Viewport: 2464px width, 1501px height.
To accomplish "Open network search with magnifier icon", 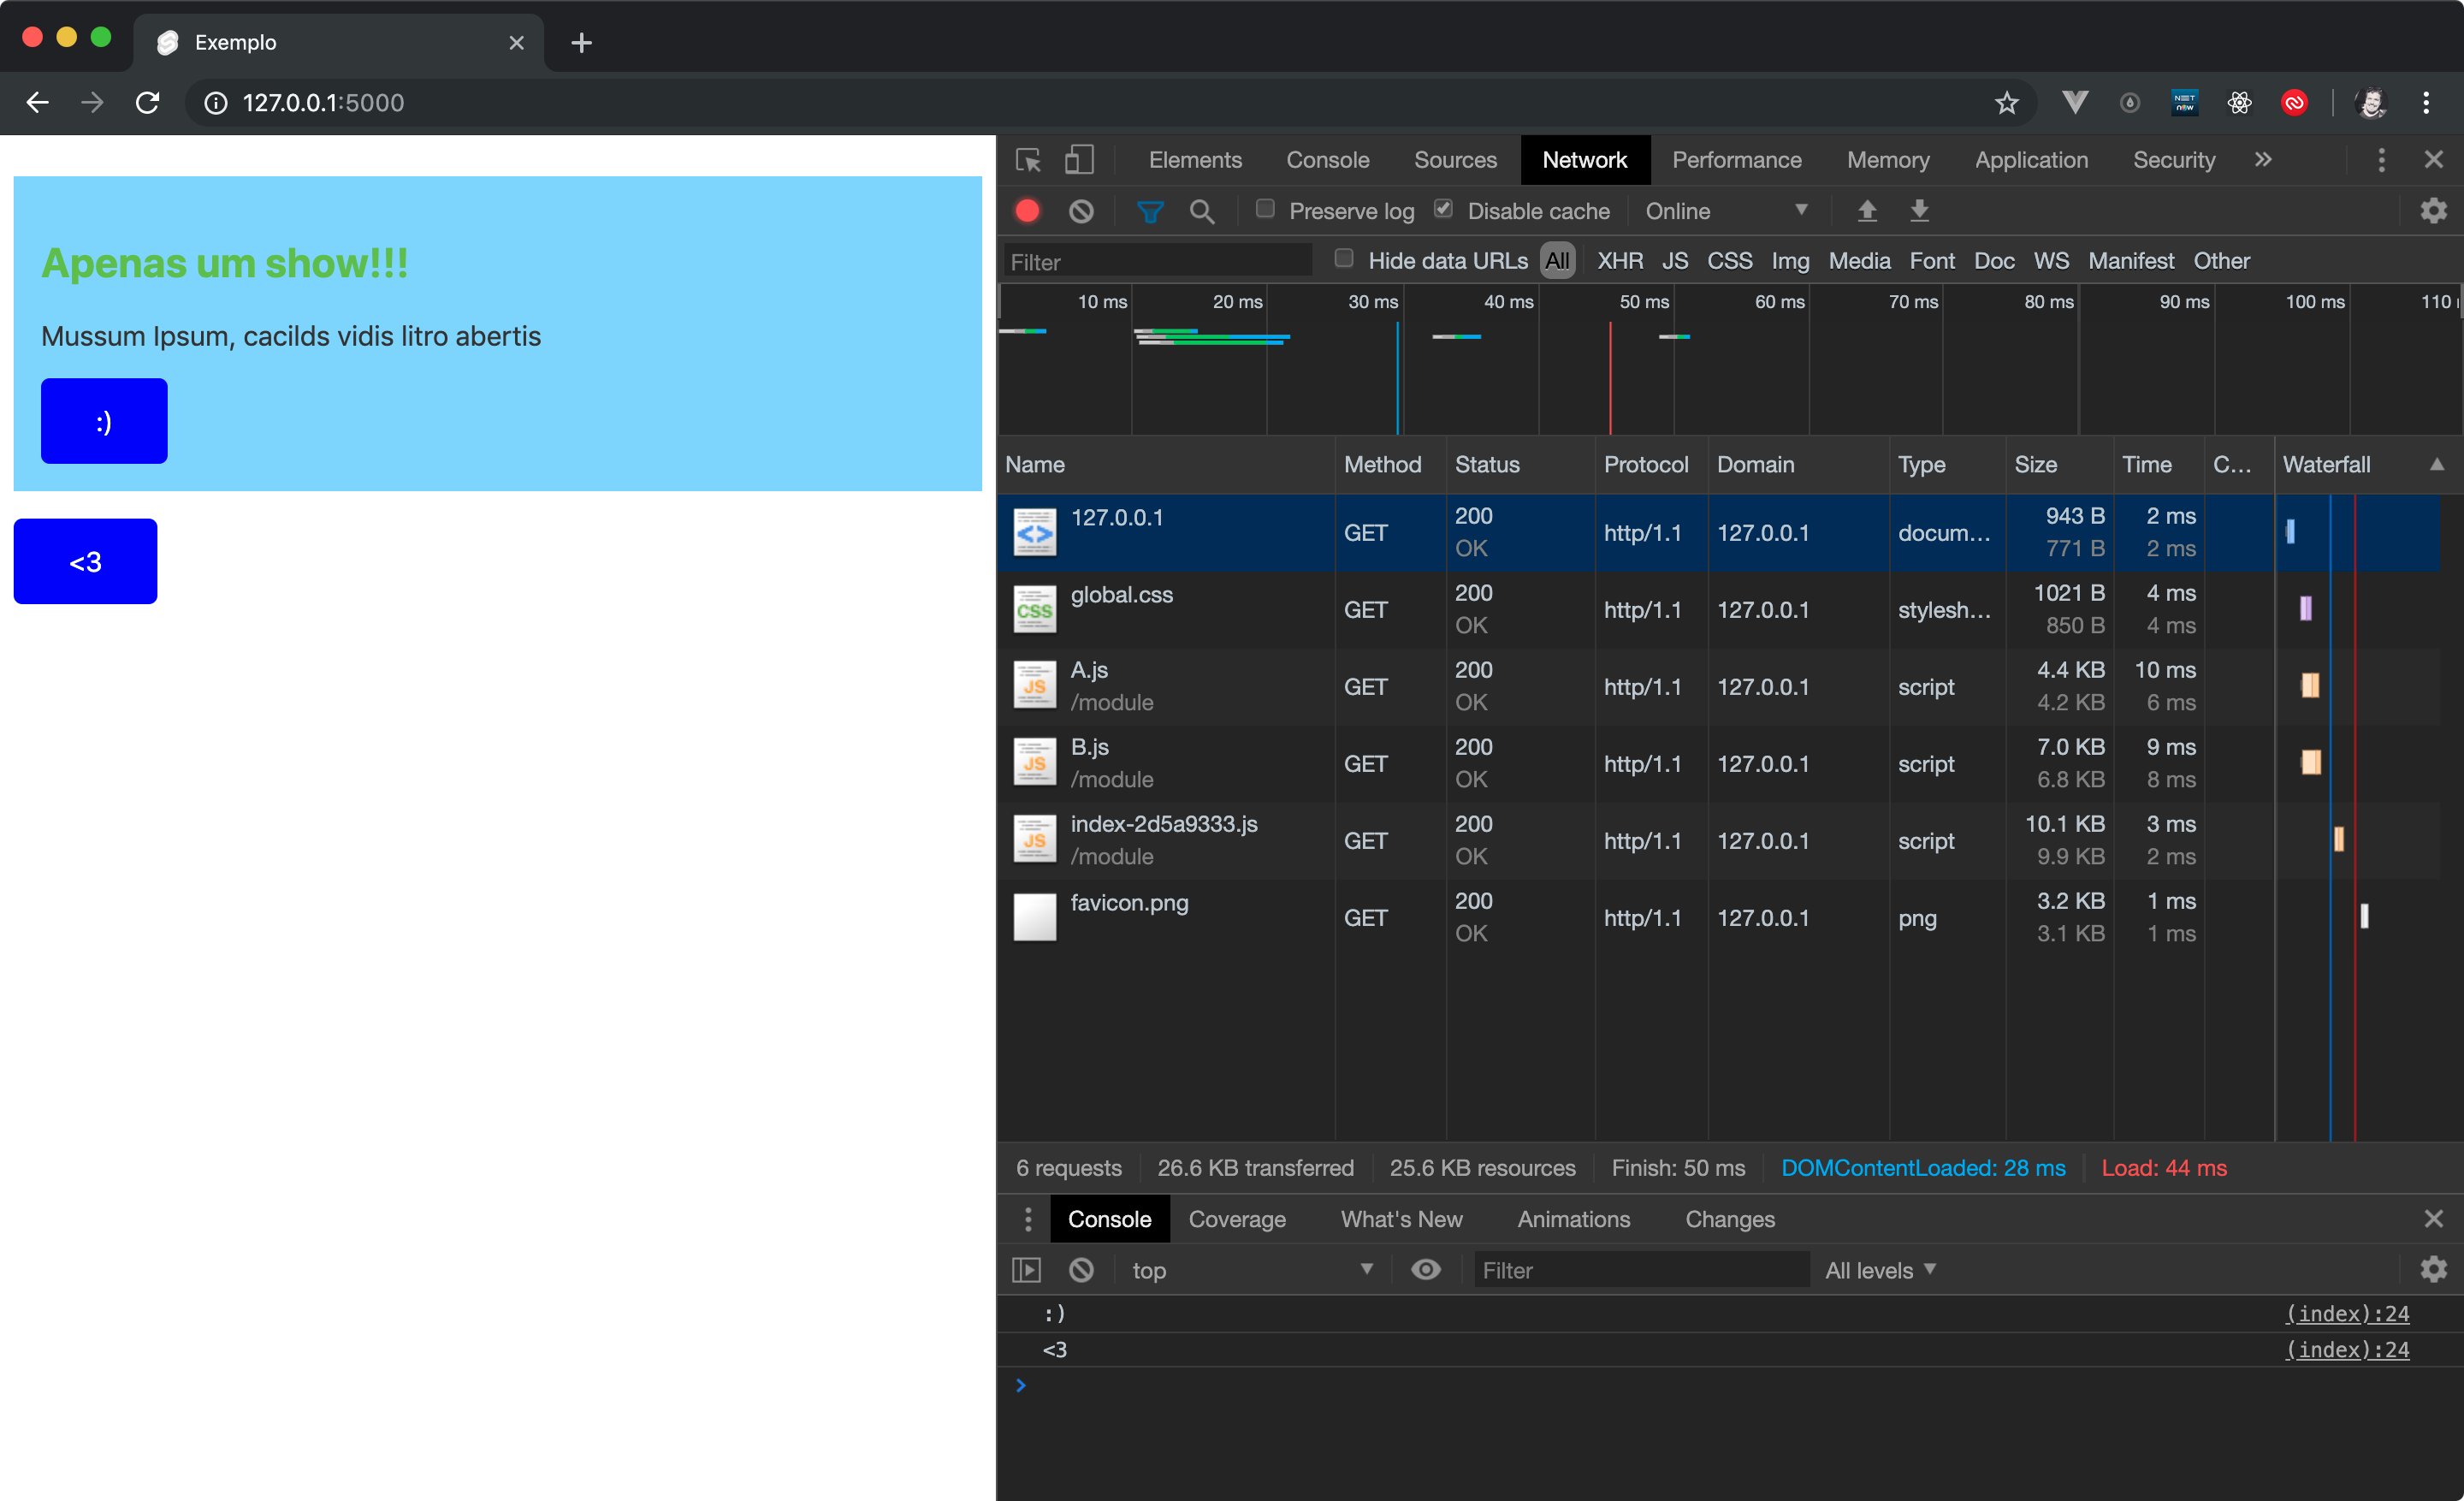I will click(x=1202, y=211).
